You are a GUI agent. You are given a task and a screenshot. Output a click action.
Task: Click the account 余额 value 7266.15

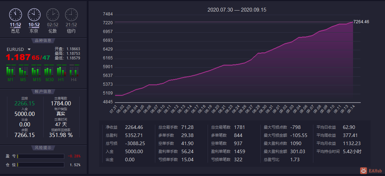point(25,135)
